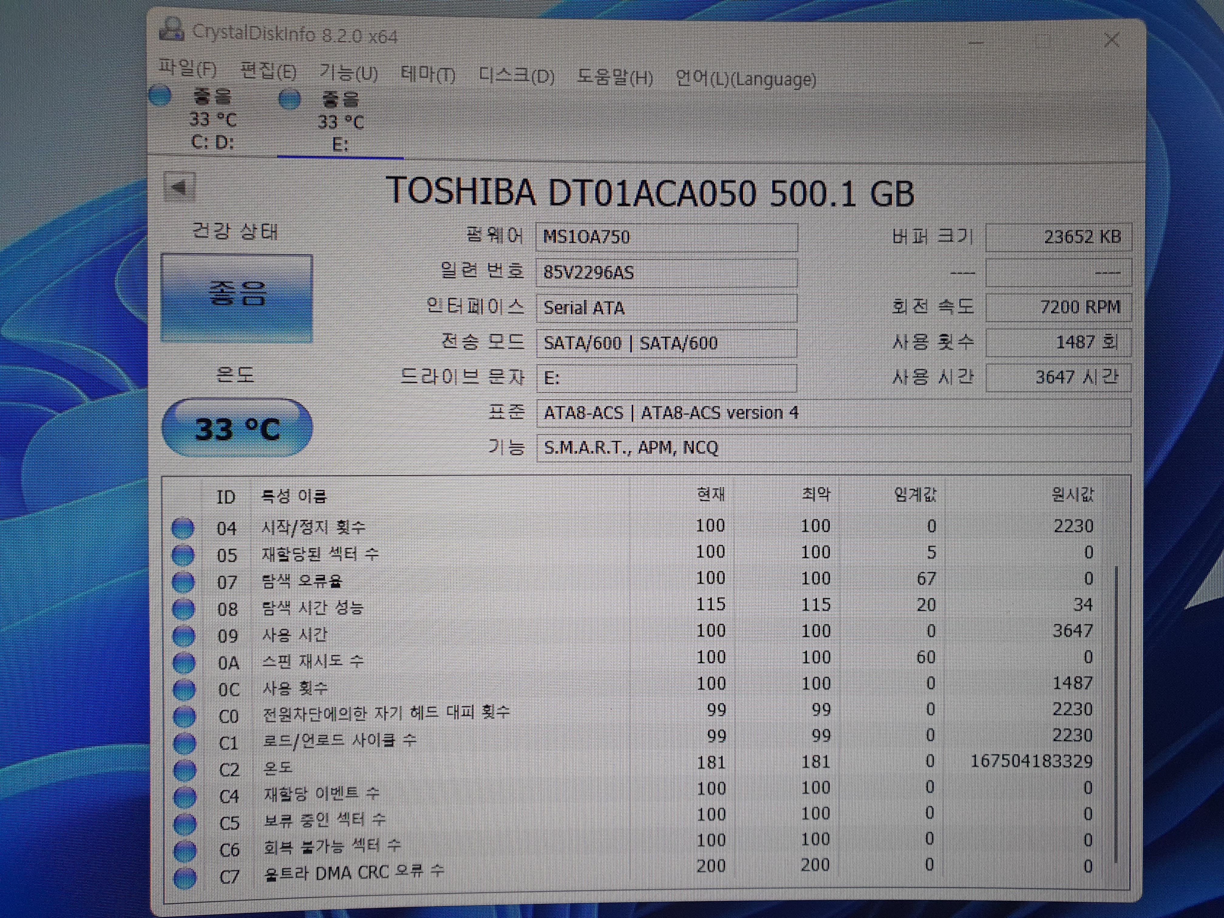The height and width of the screenshot is (918, 1224).
Task: Minimize the CrystalDiskInfo window
Action: (x=977, y=42)
